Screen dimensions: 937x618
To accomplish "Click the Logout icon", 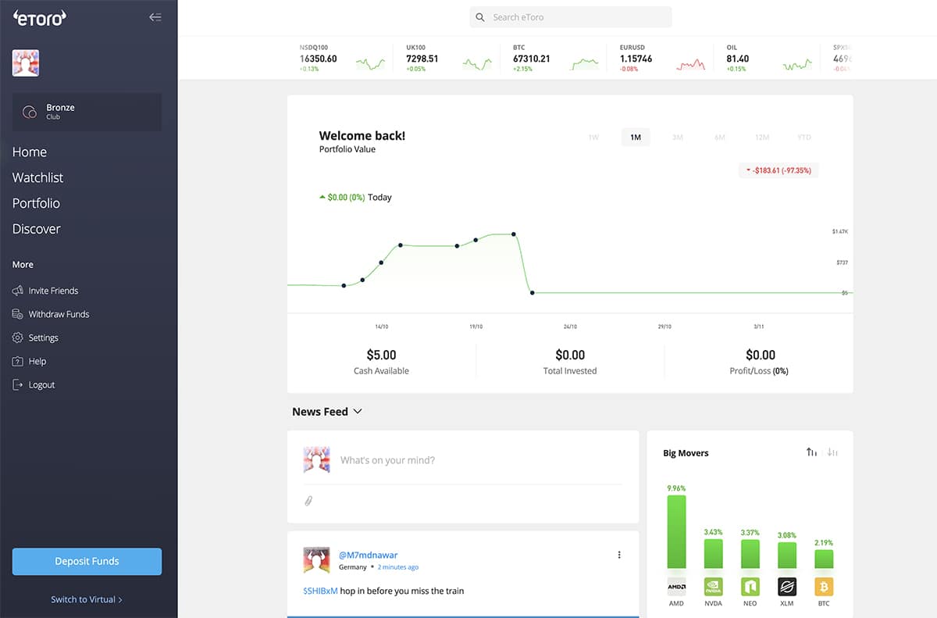I will point(18,384).
